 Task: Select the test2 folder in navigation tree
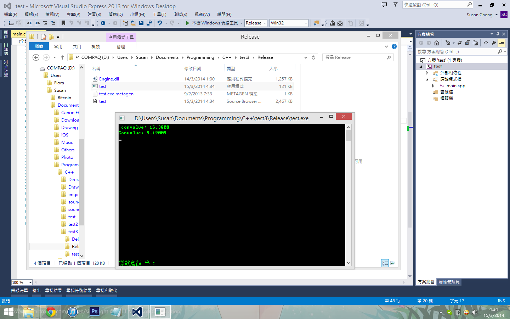point(73,224)
